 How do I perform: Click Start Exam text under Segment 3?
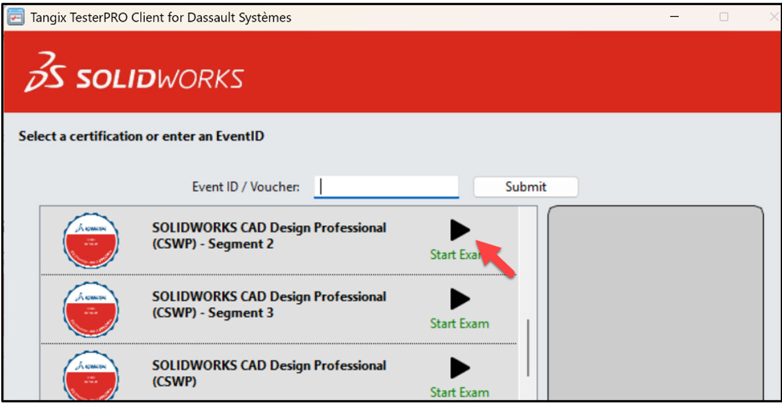[x=459, y=323]
